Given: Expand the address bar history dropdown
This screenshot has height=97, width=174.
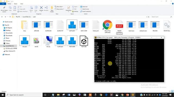Looking at the screenshot, I should tap(147, 17).
